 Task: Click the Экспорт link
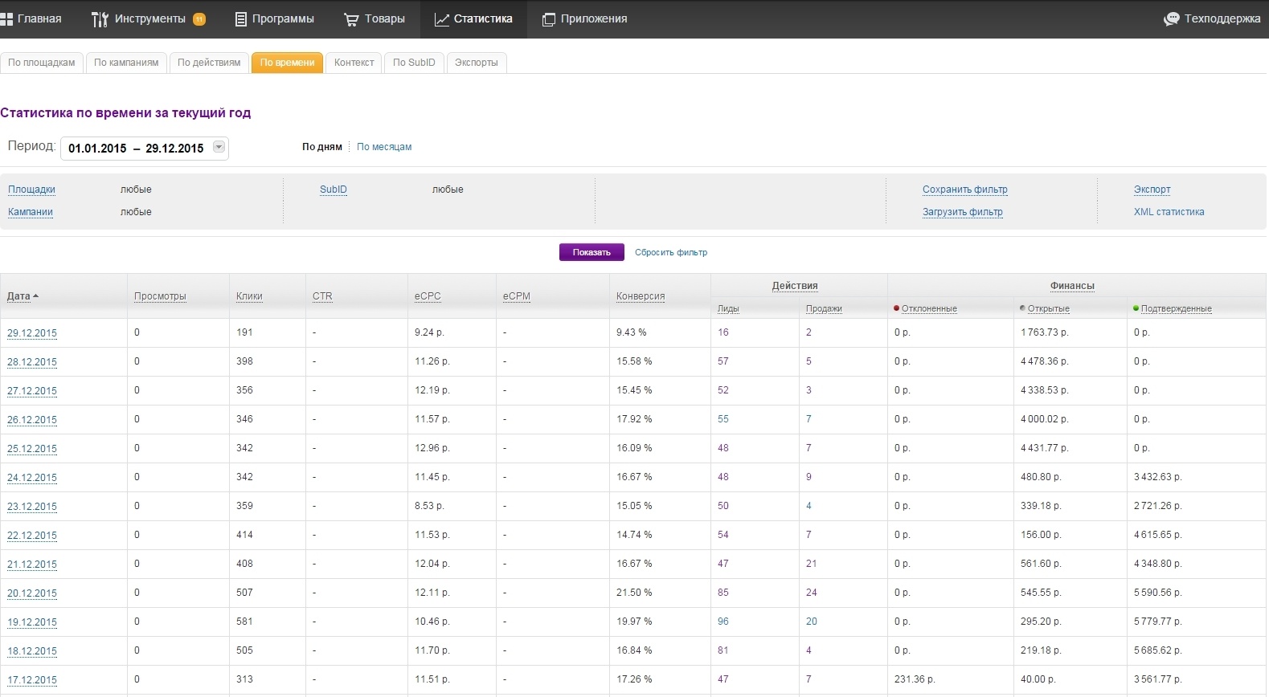click(x=1152, y=190)
